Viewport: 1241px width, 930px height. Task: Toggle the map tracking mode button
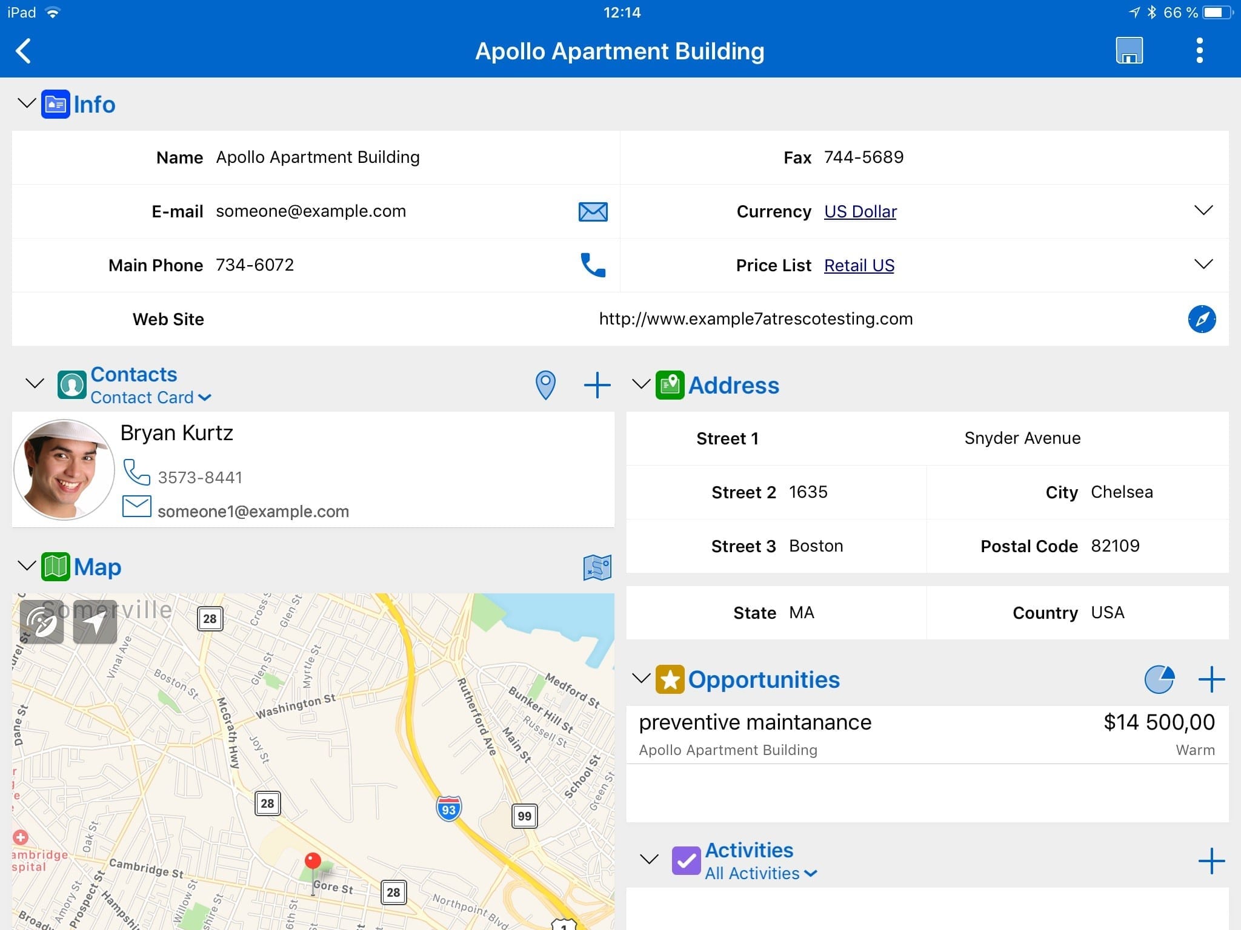(42, 621)
